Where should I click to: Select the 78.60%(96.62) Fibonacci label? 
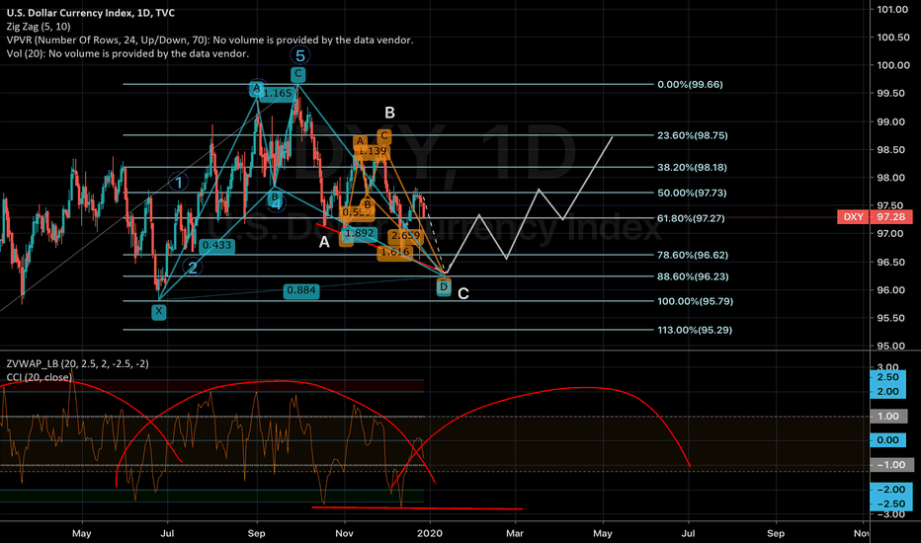pos(693,256)
